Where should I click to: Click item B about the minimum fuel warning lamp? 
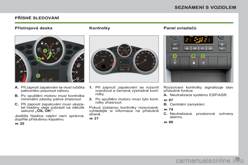50,97
